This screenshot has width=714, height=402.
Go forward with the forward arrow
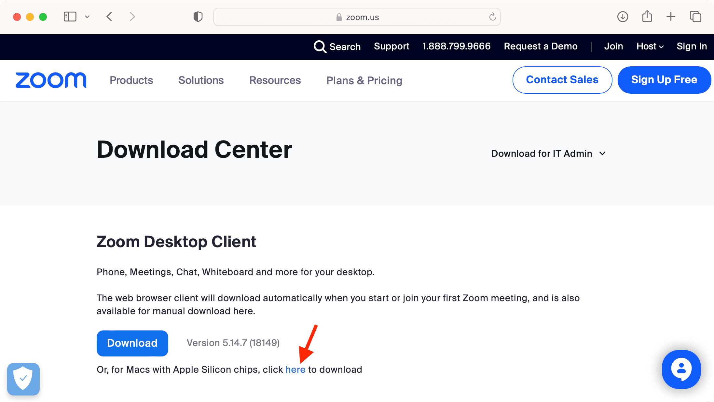132,17
